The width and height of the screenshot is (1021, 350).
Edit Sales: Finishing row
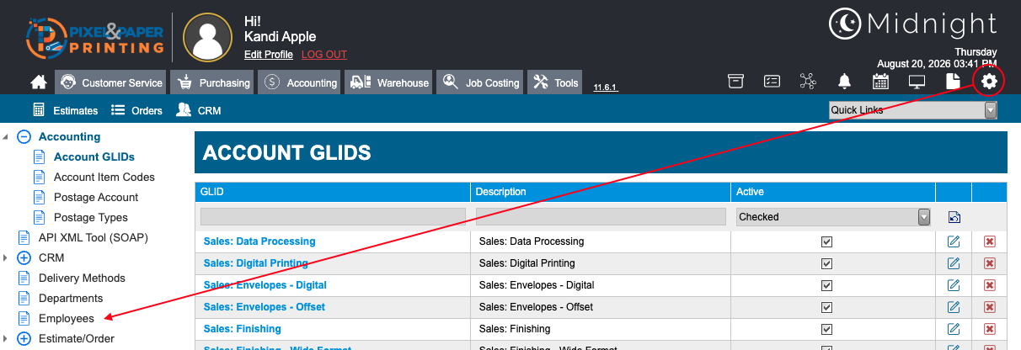coord(954,329)
